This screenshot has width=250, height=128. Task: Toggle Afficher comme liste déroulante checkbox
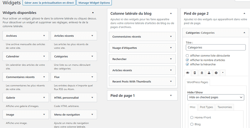click(x=187, y=56)
